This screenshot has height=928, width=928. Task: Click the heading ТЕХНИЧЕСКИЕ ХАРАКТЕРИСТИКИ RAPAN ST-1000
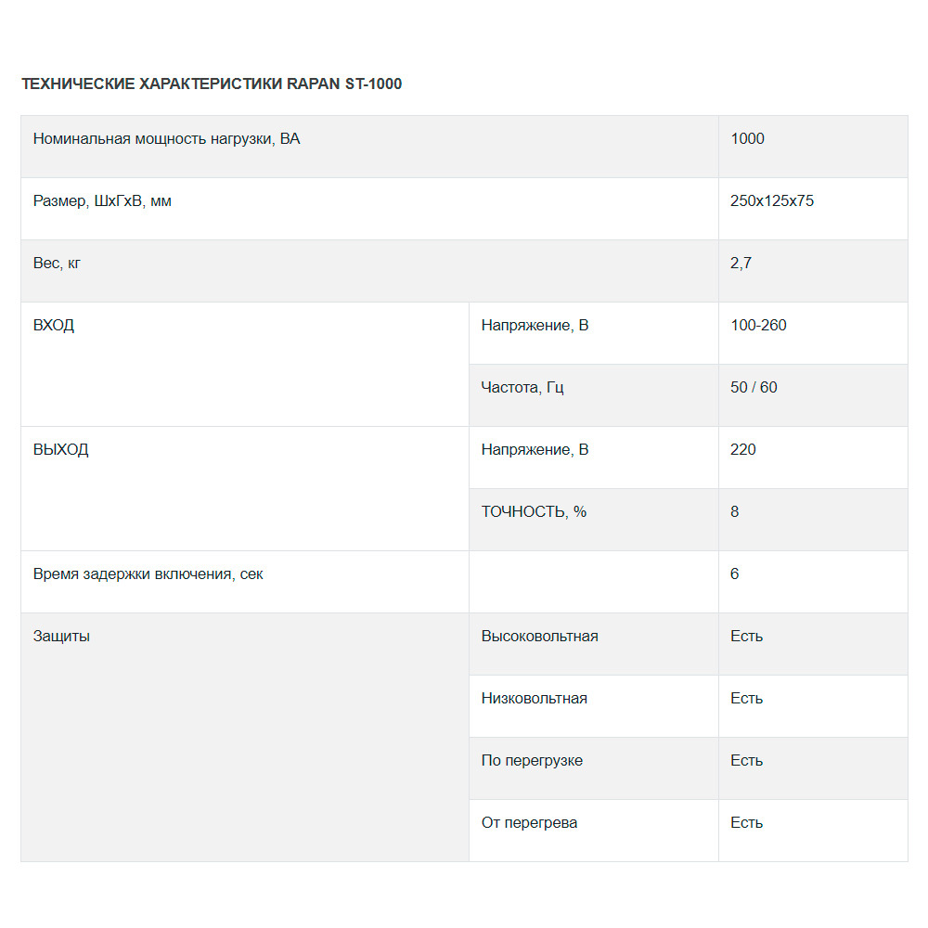[212, 84]
